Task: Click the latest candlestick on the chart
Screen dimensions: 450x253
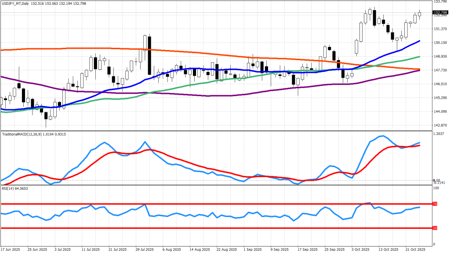Action: pyautogui.click(x=419, y=14)
